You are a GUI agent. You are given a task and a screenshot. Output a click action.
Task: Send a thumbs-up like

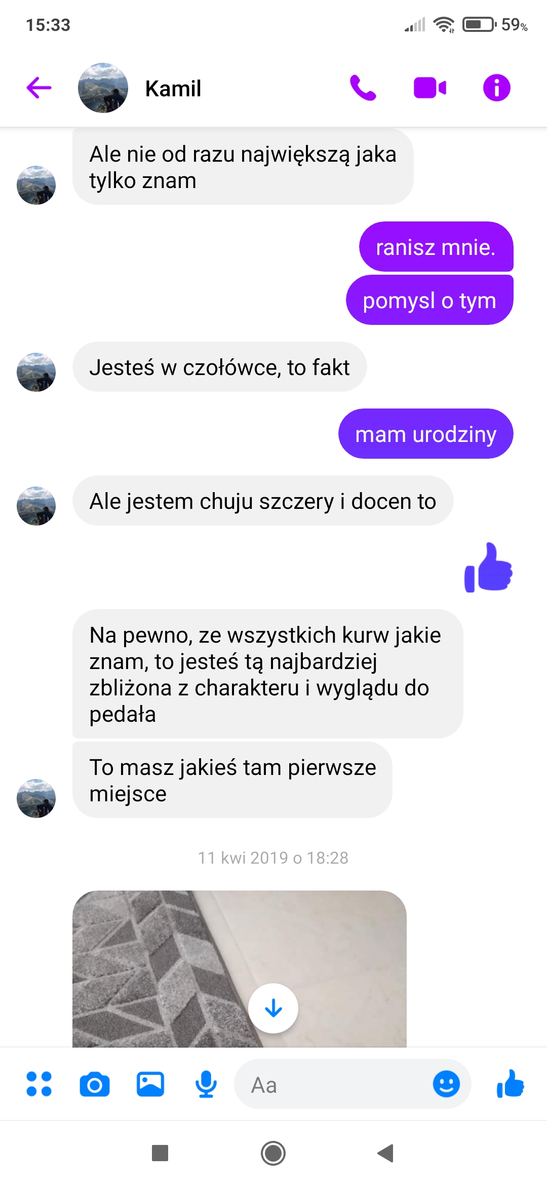click(x=510, y=1084)
